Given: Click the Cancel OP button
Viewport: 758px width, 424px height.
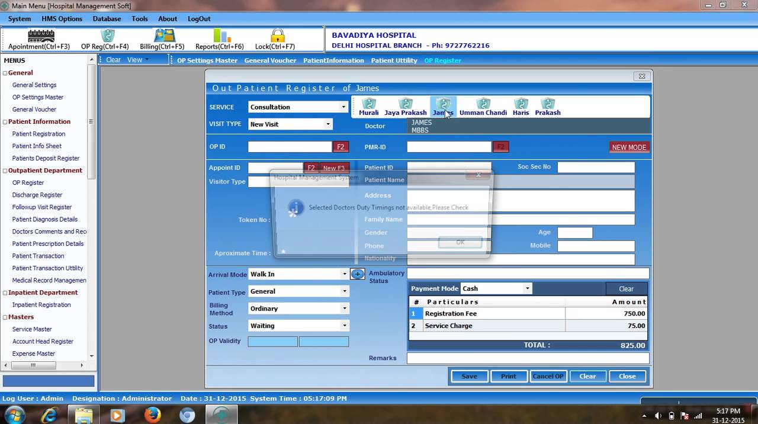Looking at the screenshot, I should (x=548, y=376).
